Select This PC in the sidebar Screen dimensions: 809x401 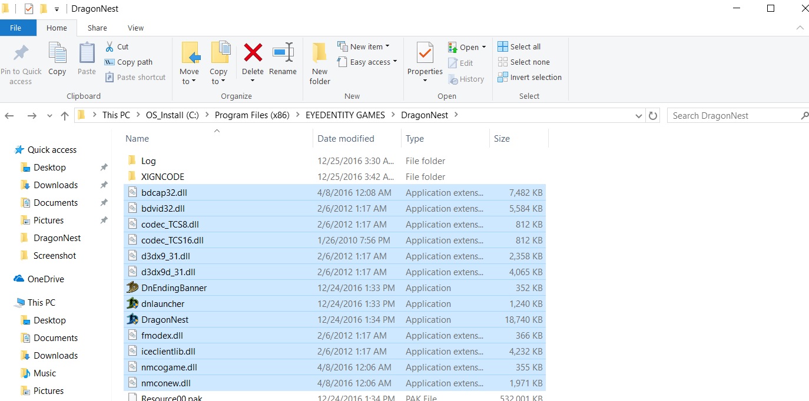tap(35, 302)
